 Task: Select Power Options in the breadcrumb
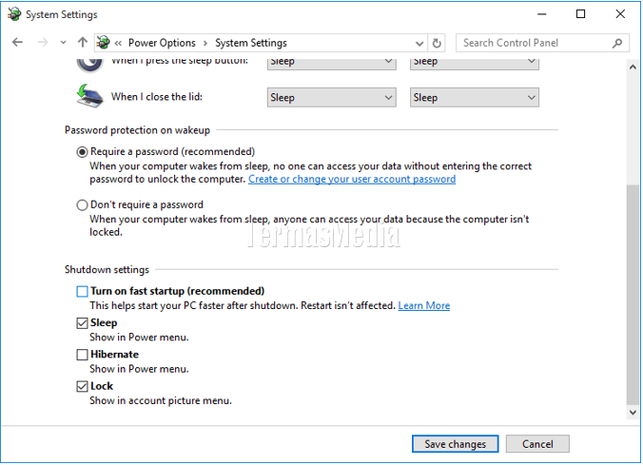click(162, 43)
